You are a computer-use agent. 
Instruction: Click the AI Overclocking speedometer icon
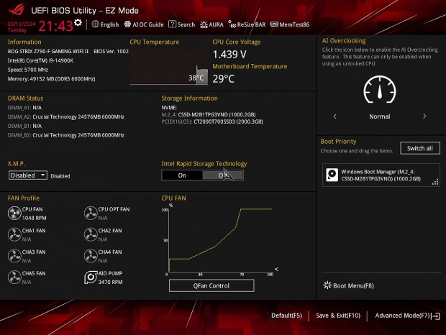coord(379,90)
